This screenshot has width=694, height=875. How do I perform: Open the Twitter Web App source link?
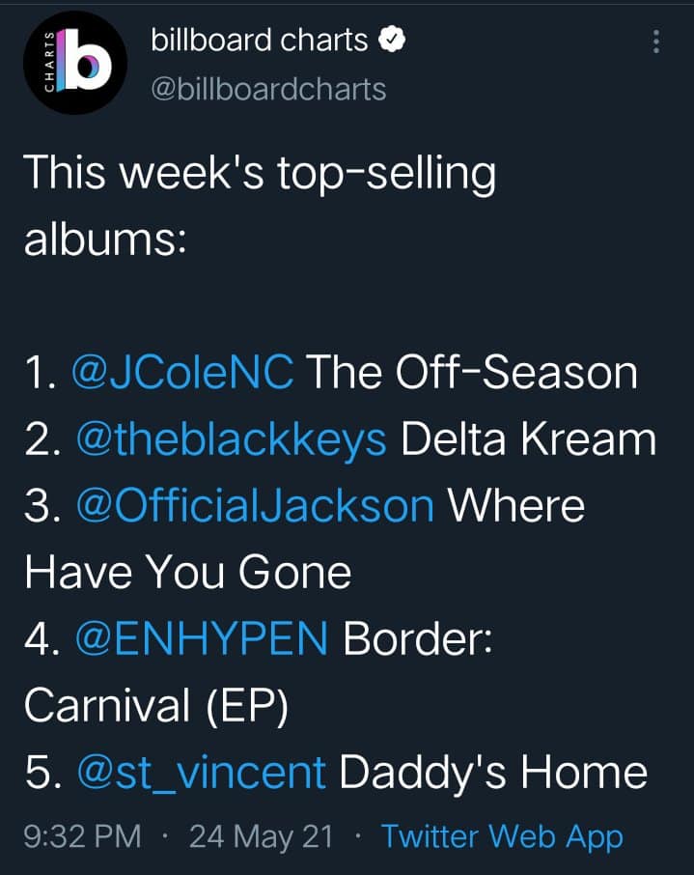(502, 836)
